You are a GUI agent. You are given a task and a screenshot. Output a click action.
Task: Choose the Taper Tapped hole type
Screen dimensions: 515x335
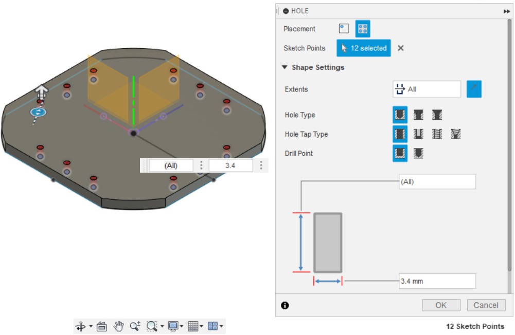455,135
